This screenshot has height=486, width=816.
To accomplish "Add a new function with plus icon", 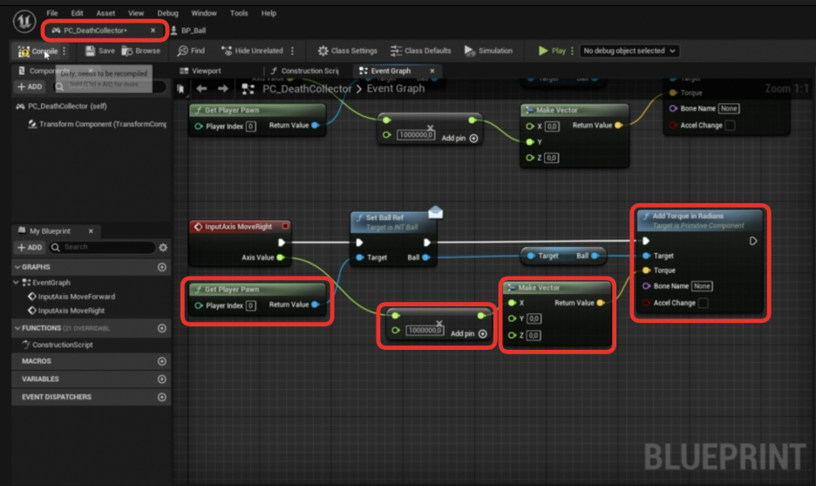I will coord(162,328).
